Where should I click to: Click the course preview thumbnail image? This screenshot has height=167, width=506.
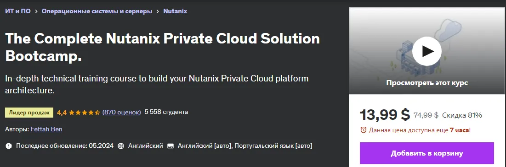(x=426, y=51)
